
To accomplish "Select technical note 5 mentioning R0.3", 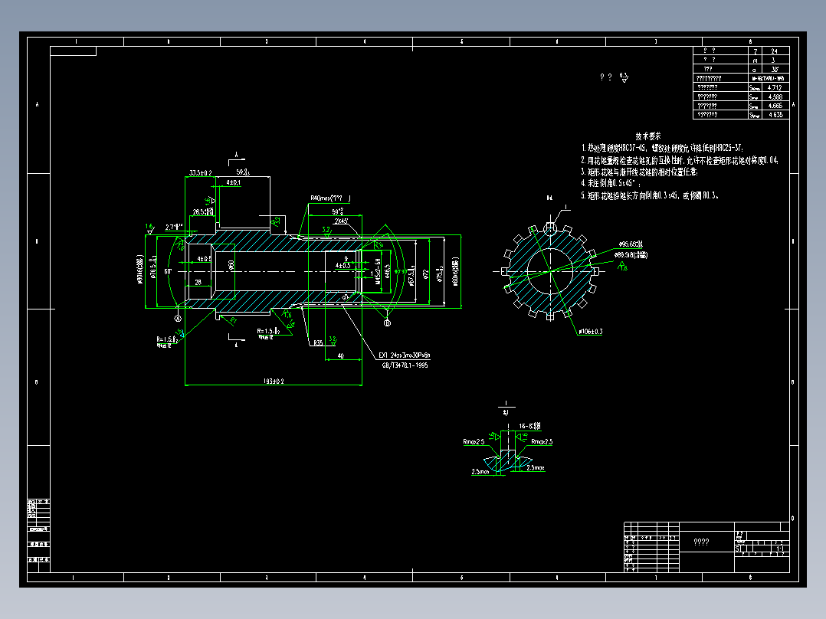I will click(650, 195).
